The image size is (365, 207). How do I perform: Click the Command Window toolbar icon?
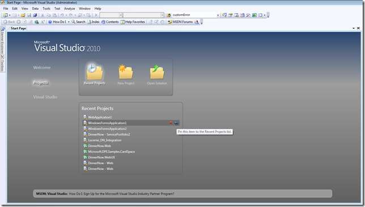tap(260, 15)
